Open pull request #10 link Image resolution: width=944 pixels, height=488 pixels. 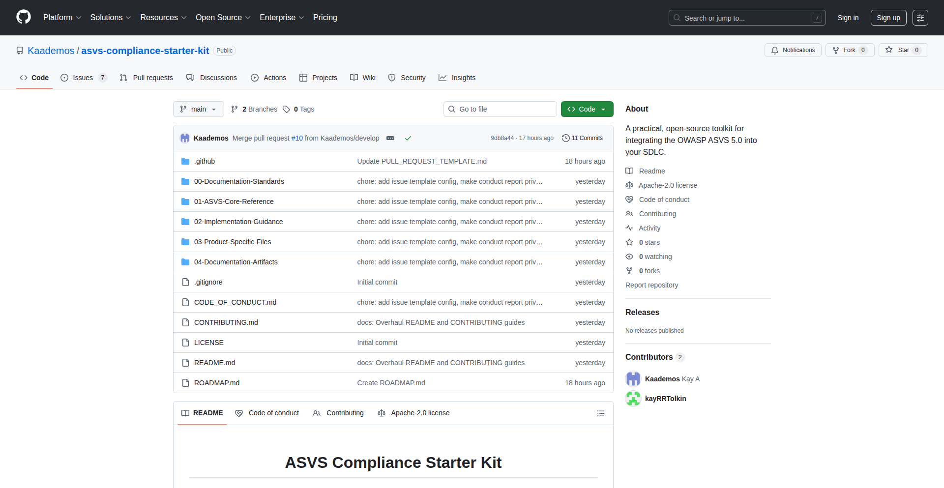[x=297, y=138]
